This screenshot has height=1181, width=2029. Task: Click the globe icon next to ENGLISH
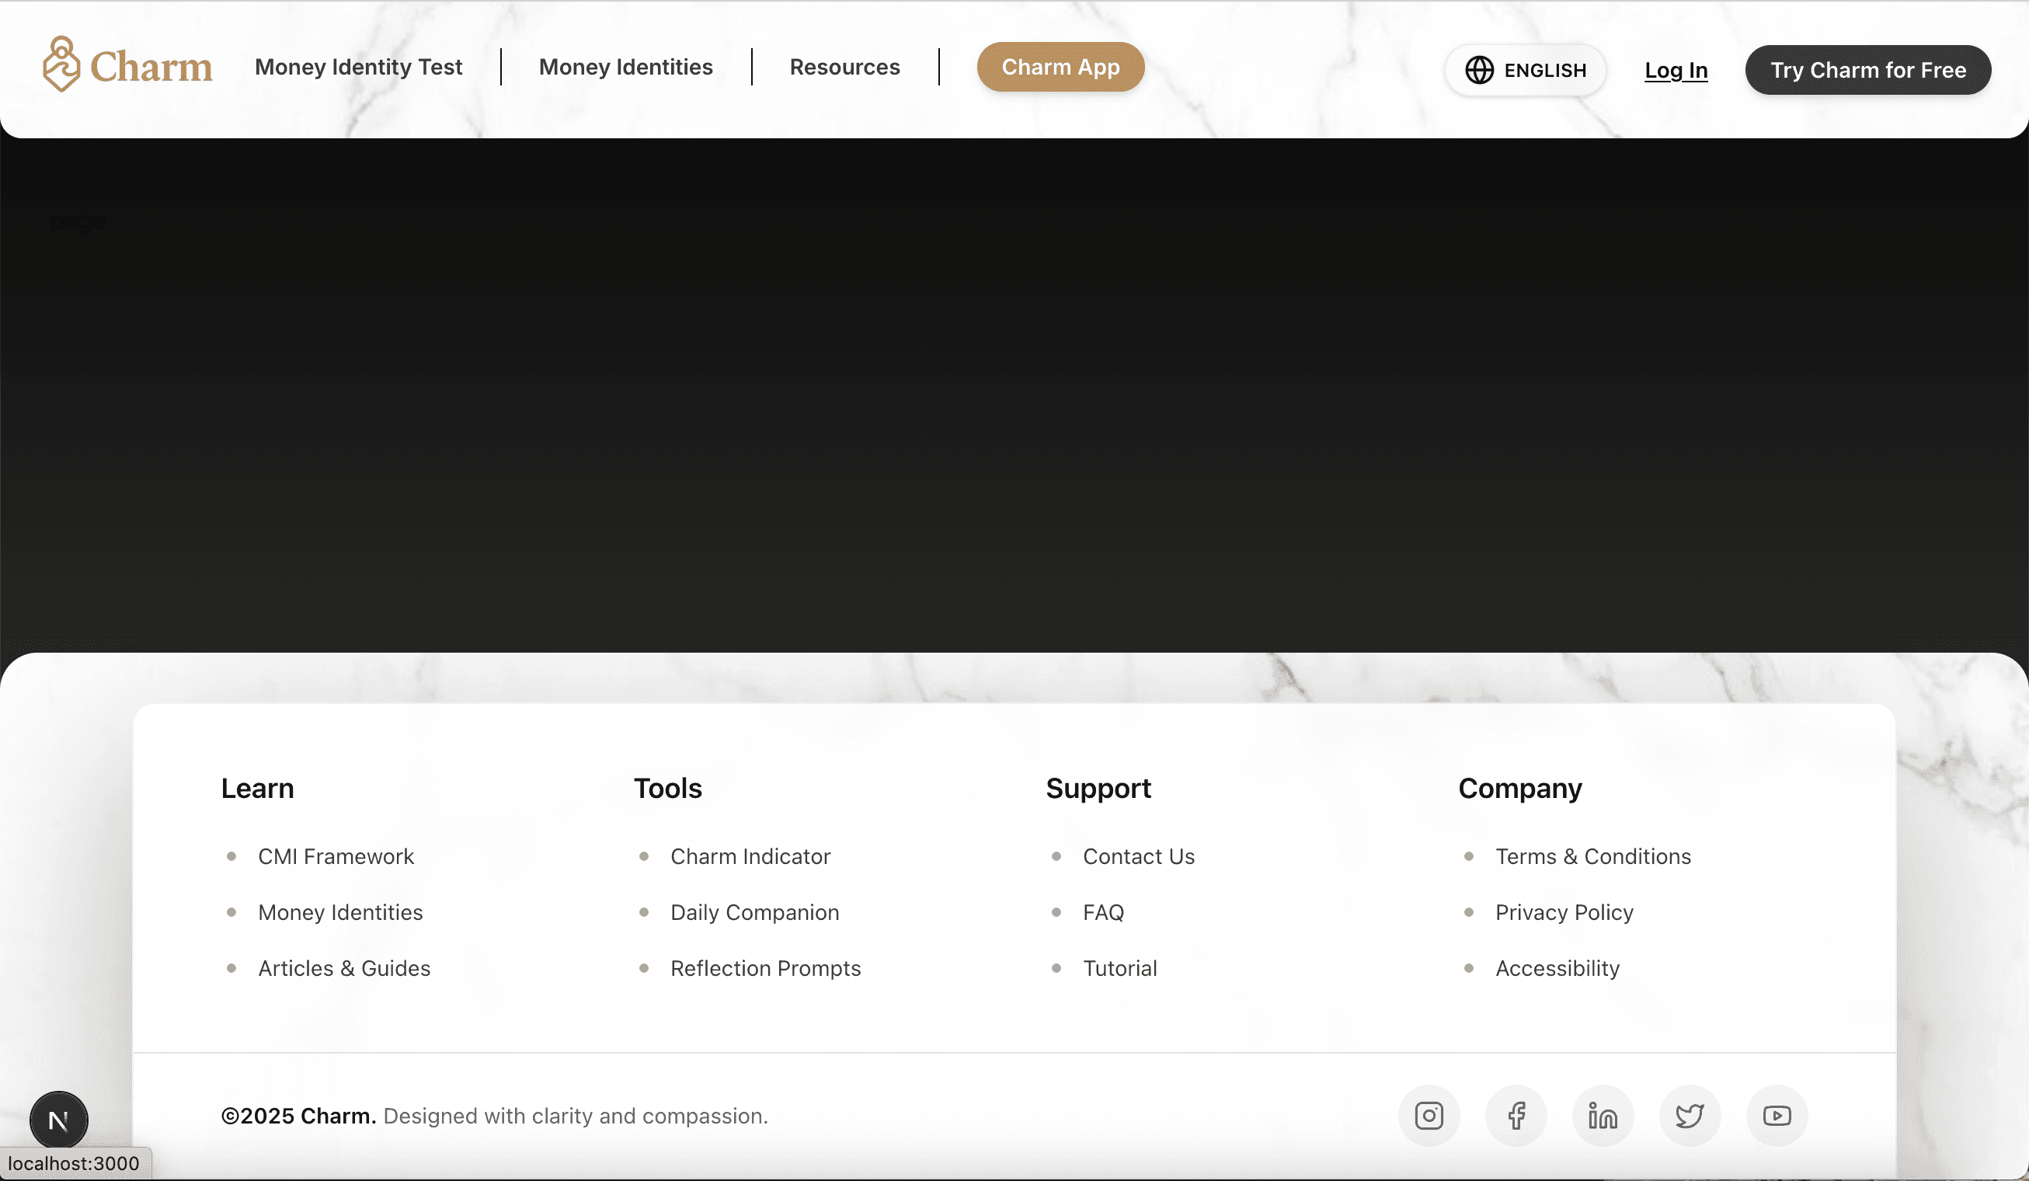1481,70
